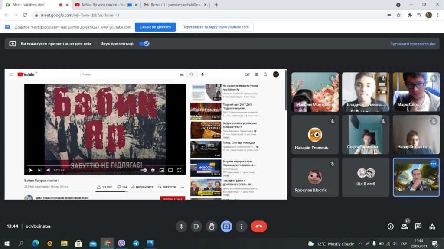
Task: Launch Microsoft Edge from taskbar
Action: (36, 243)
